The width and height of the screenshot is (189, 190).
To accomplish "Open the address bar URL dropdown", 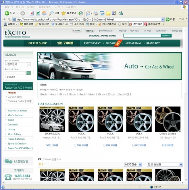I will [163, 19].
